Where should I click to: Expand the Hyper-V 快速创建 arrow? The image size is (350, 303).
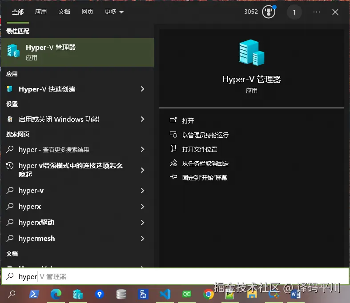point(143,89)
